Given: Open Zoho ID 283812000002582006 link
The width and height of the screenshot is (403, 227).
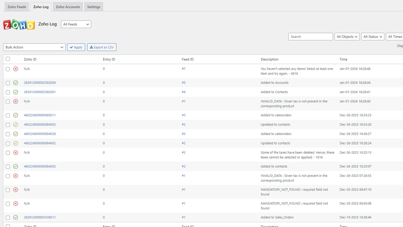Looking at the screenshot, I should point(40,83).
